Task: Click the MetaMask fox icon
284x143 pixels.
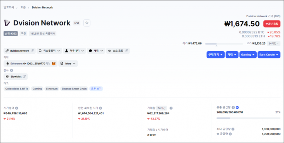Action: pos(54,64)
